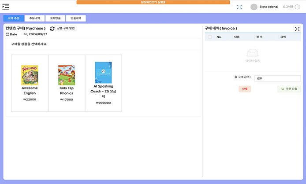Viewport: 306px width, 184px height.
Task: Click the 주문 요청 order request button
Action: click(289, 89)
